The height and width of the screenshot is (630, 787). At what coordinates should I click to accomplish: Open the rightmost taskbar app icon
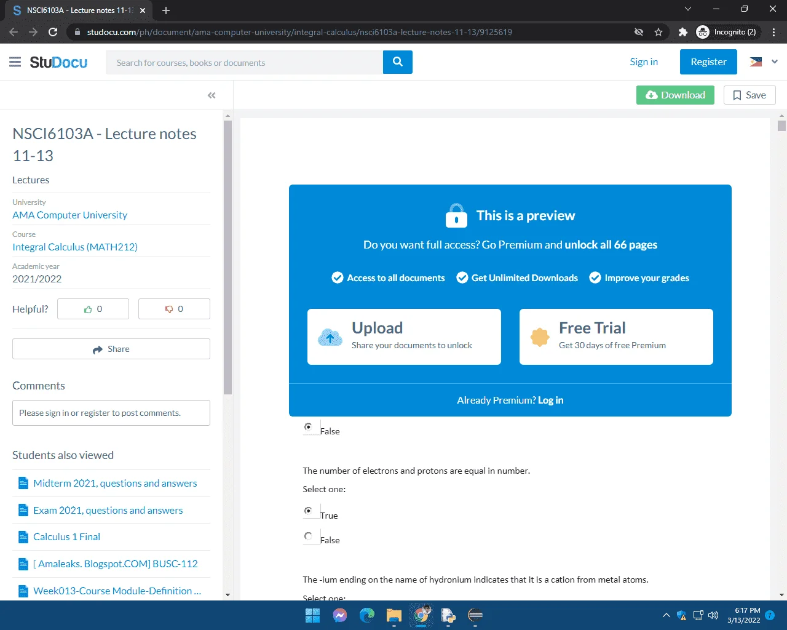pyautogui.click(x=475, y=615)
